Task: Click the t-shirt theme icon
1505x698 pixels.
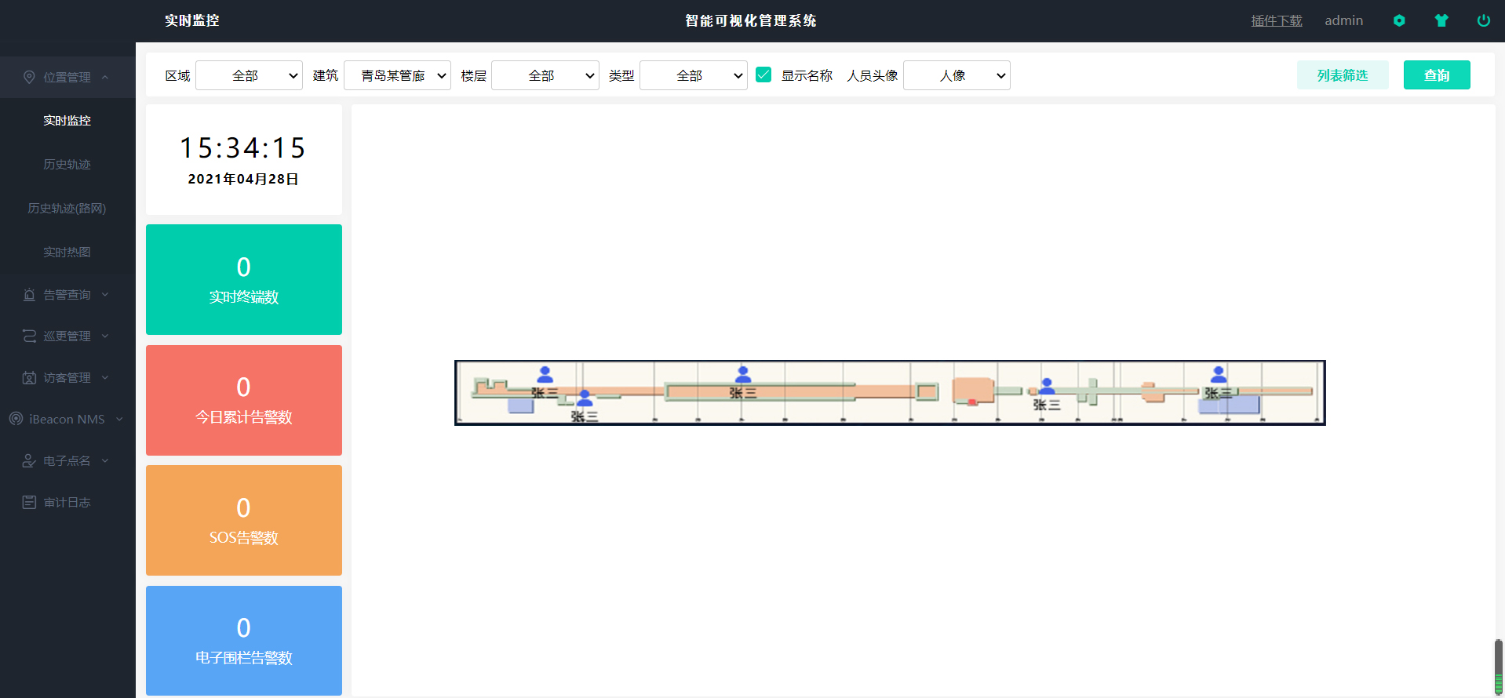Action: 1441,21
